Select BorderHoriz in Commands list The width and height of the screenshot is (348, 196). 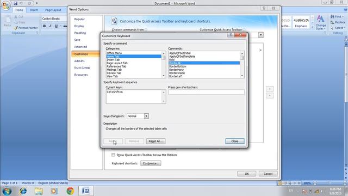[x=204, y=70]
